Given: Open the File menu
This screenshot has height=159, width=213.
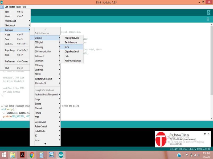Looking at the screenshot, I should pyautogui.click(x=2, y=7).
